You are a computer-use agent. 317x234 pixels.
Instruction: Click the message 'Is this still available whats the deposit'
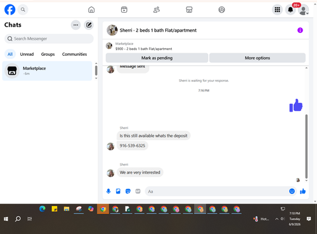click(x=153, y=136)
